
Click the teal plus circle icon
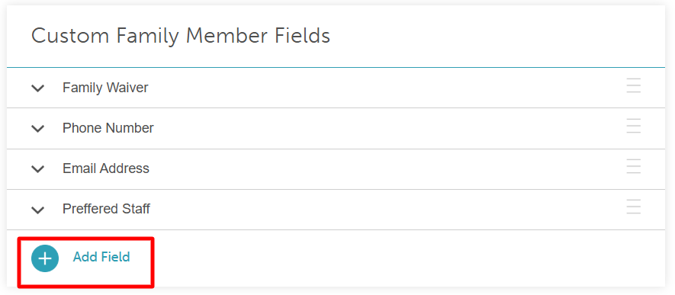[45, 258]
